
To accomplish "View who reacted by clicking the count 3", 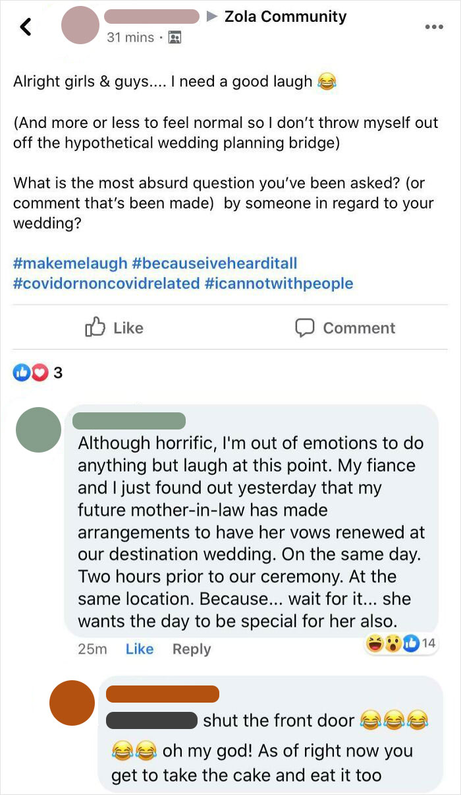I will click(x=58, y=373).
